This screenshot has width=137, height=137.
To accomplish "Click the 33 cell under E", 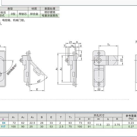I will pos(51,123).
